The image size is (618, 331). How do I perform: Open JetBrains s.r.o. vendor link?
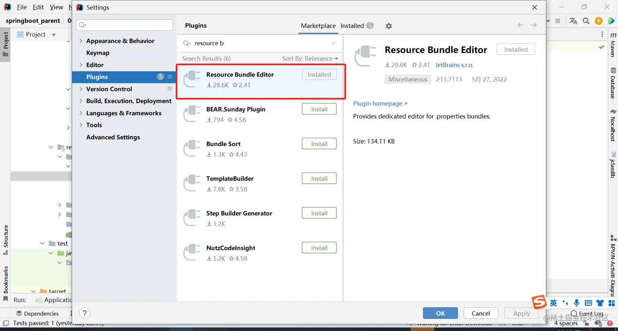click(454, 65)
